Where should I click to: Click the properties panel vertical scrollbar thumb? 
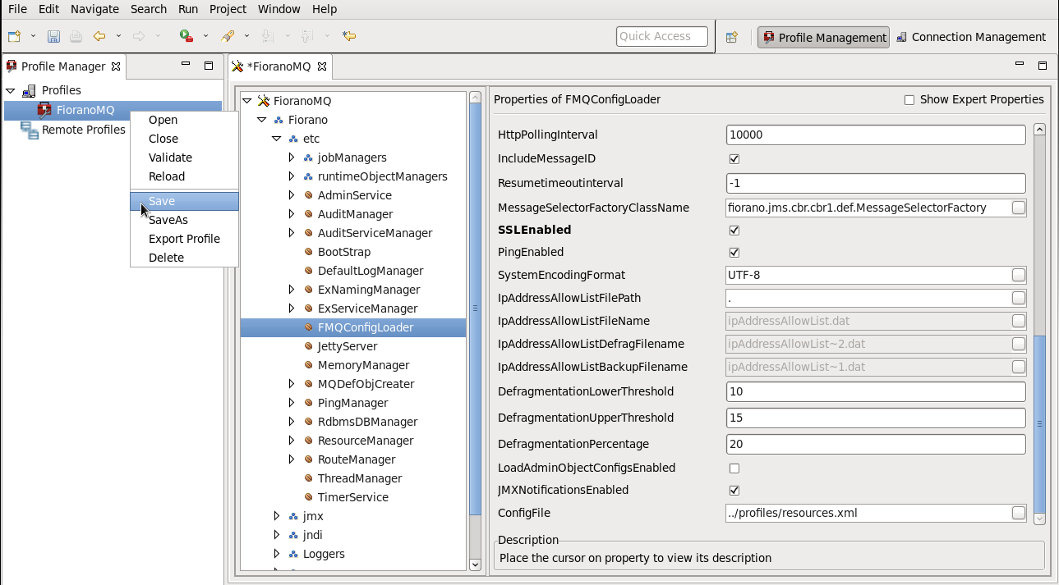point(1039,423)
